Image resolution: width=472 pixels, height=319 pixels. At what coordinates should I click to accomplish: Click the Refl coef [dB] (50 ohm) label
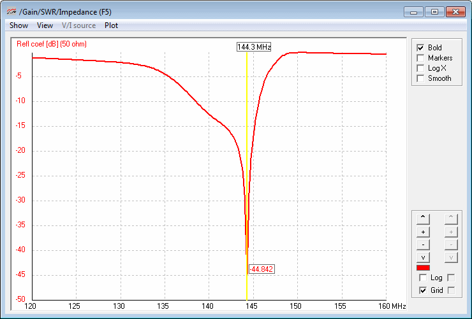pyautogui.click(x=52, y=44)
